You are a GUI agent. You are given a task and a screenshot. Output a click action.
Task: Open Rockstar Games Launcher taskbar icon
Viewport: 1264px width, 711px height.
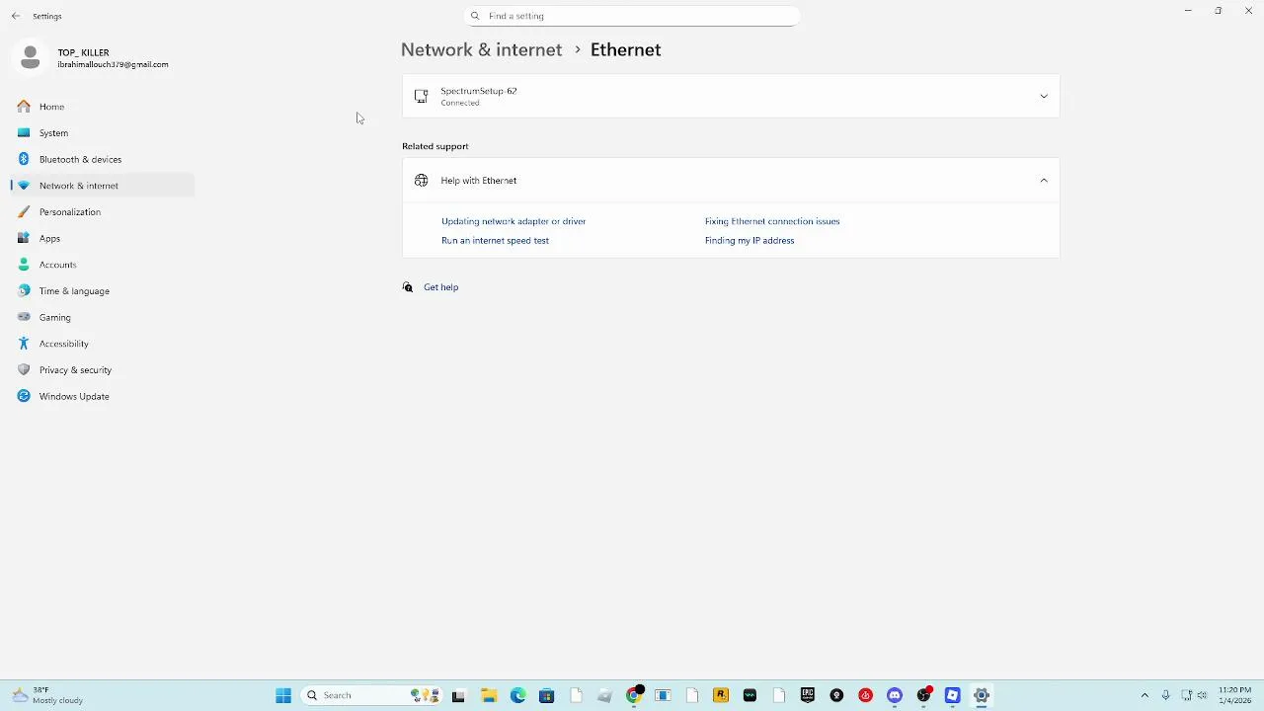pos(721,695)
